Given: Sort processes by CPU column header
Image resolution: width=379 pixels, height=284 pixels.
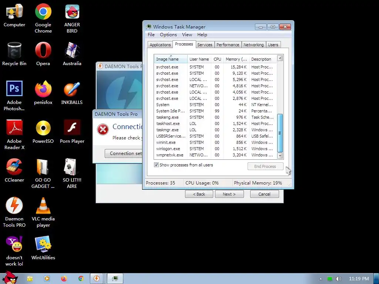Looking at the screenshot, I should point(217,59).
